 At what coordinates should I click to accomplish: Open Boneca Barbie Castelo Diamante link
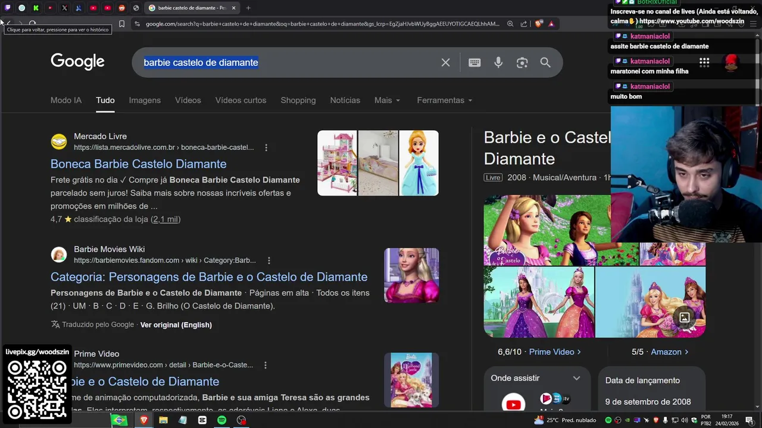[138, 164]
